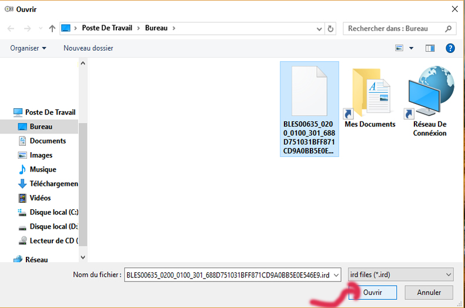The height and width of the screenshot is (308, 465).
Task: Click the change view layout icon
Action: 400,48
